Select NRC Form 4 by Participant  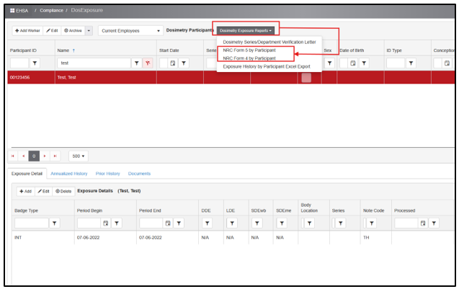[249, 58]
